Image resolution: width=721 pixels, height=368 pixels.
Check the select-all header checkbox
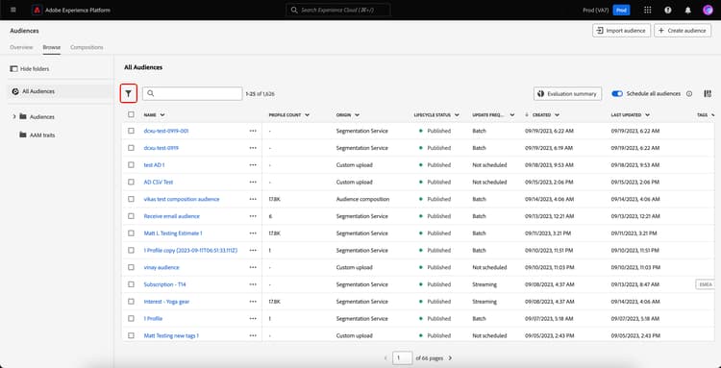click(x=131, y=114)
